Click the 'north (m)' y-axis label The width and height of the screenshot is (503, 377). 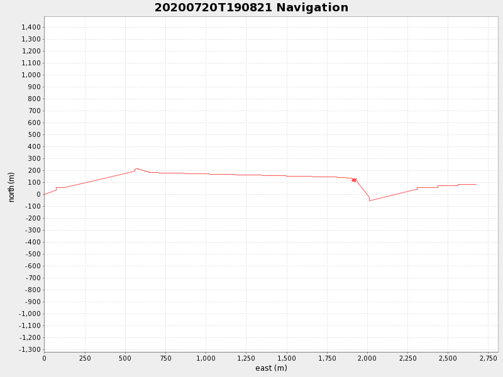pyautogui.click(x=11, y=187)
